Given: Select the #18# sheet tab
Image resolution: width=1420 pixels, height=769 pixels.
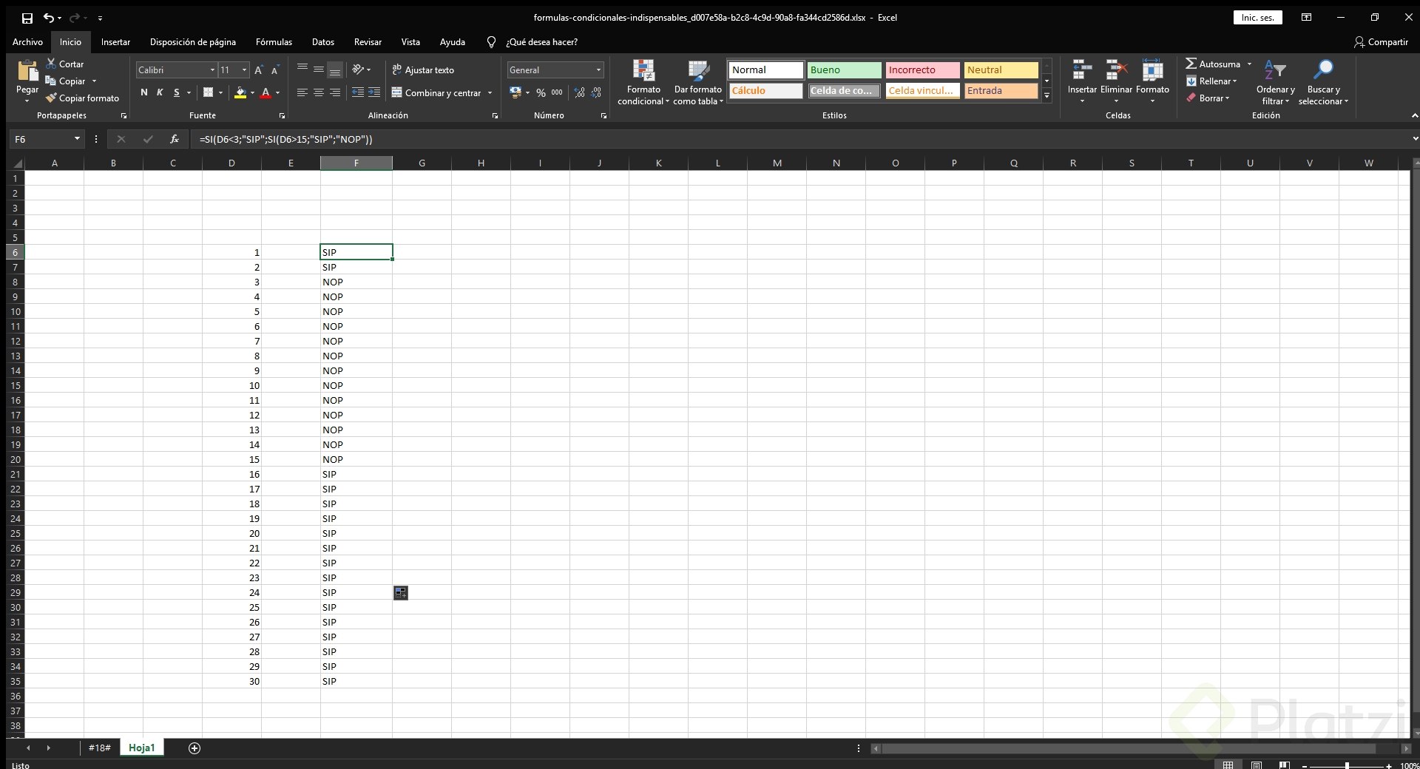Looking at the screenshot, I should tap(99, 748).
